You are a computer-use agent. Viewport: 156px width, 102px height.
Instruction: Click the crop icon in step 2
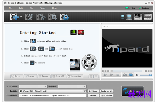click(x=52, y=49)
